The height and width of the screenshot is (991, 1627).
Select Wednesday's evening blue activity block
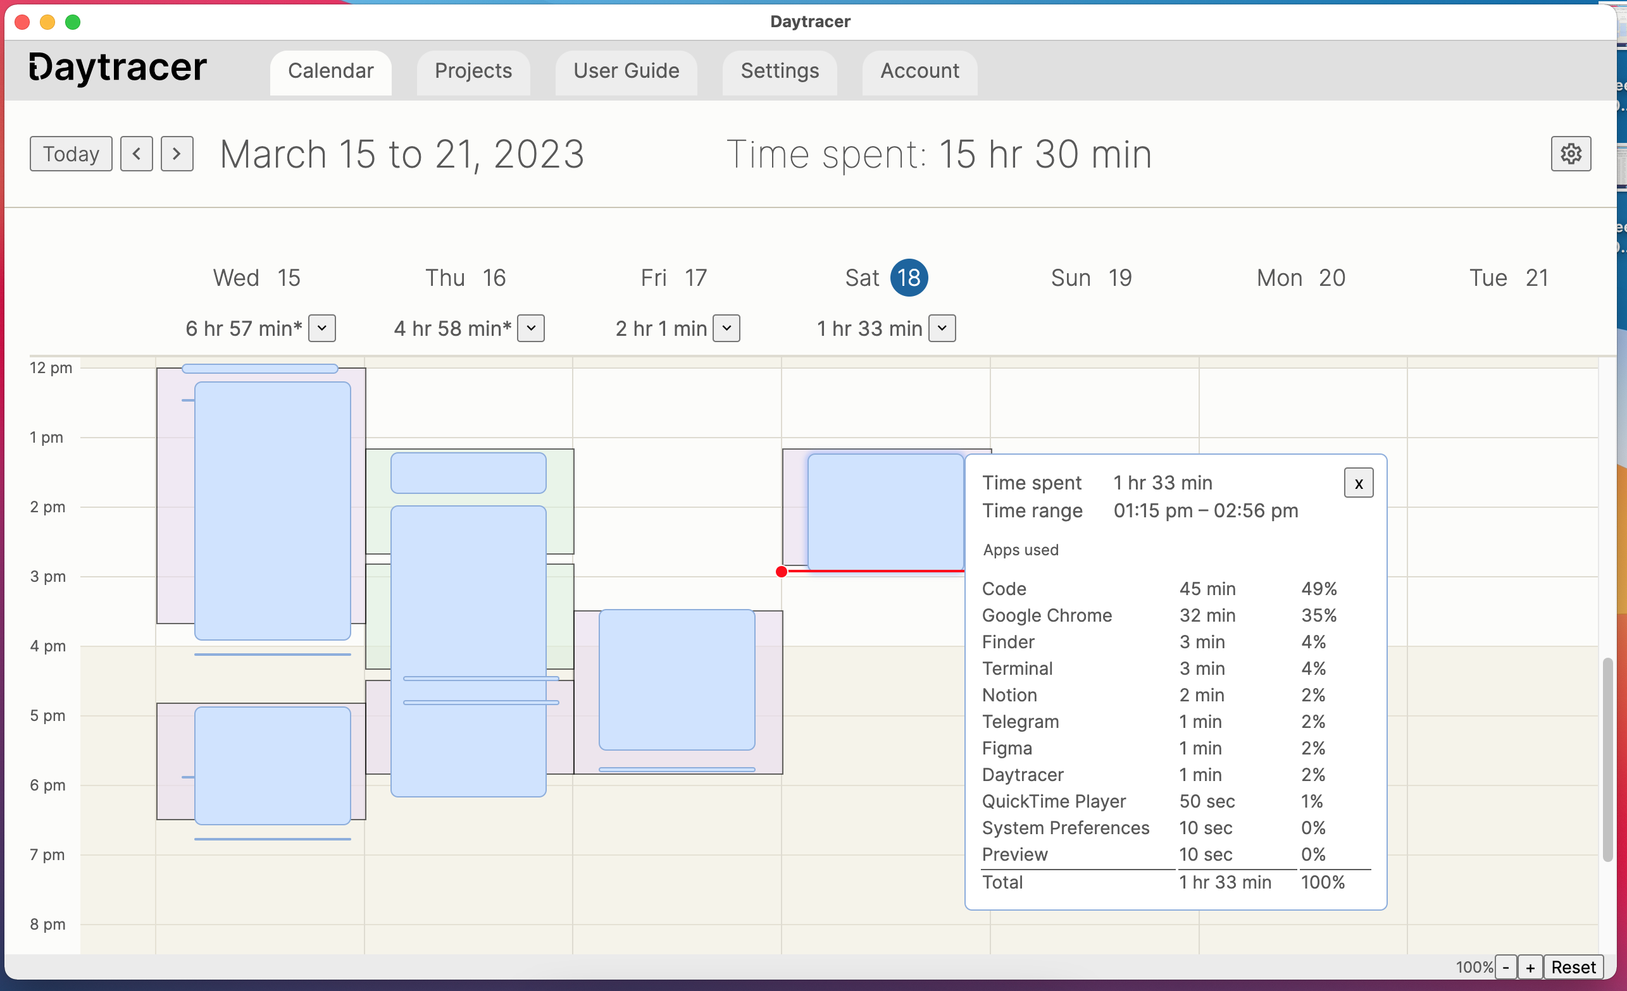tap(273, 765)
